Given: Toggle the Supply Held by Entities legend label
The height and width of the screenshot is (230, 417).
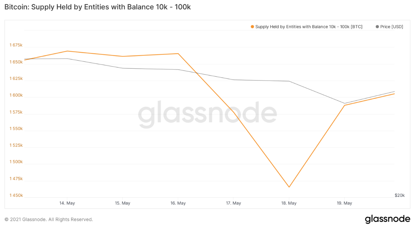Looking at the screenshot, I should [308, 27].
